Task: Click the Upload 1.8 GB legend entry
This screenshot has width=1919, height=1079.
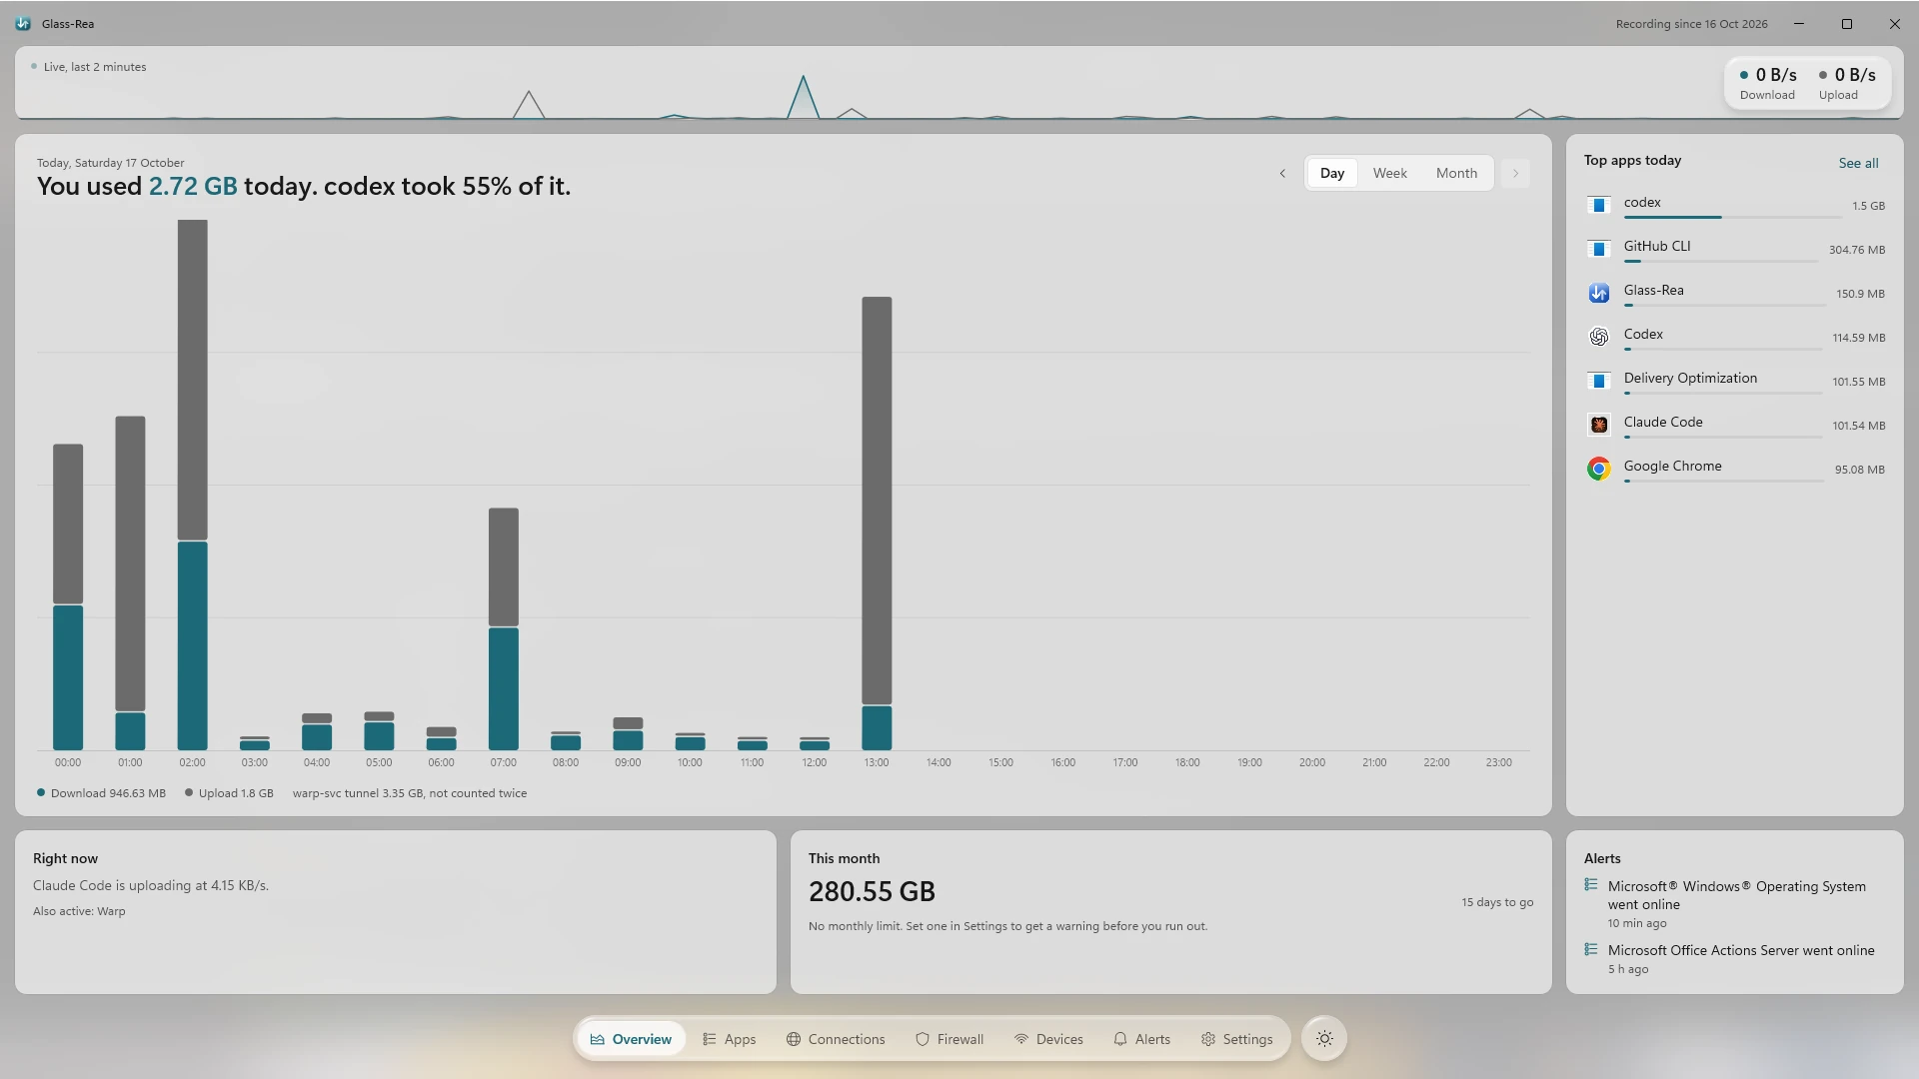Action: coord(229,793)
